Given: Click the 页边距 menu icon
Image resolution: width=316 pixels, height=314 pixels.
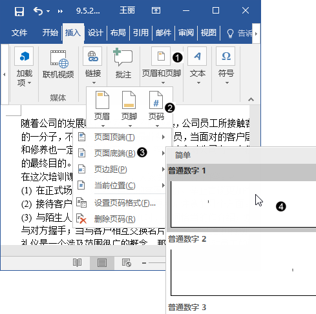Looking at the screenshot, I should point(81,170).
